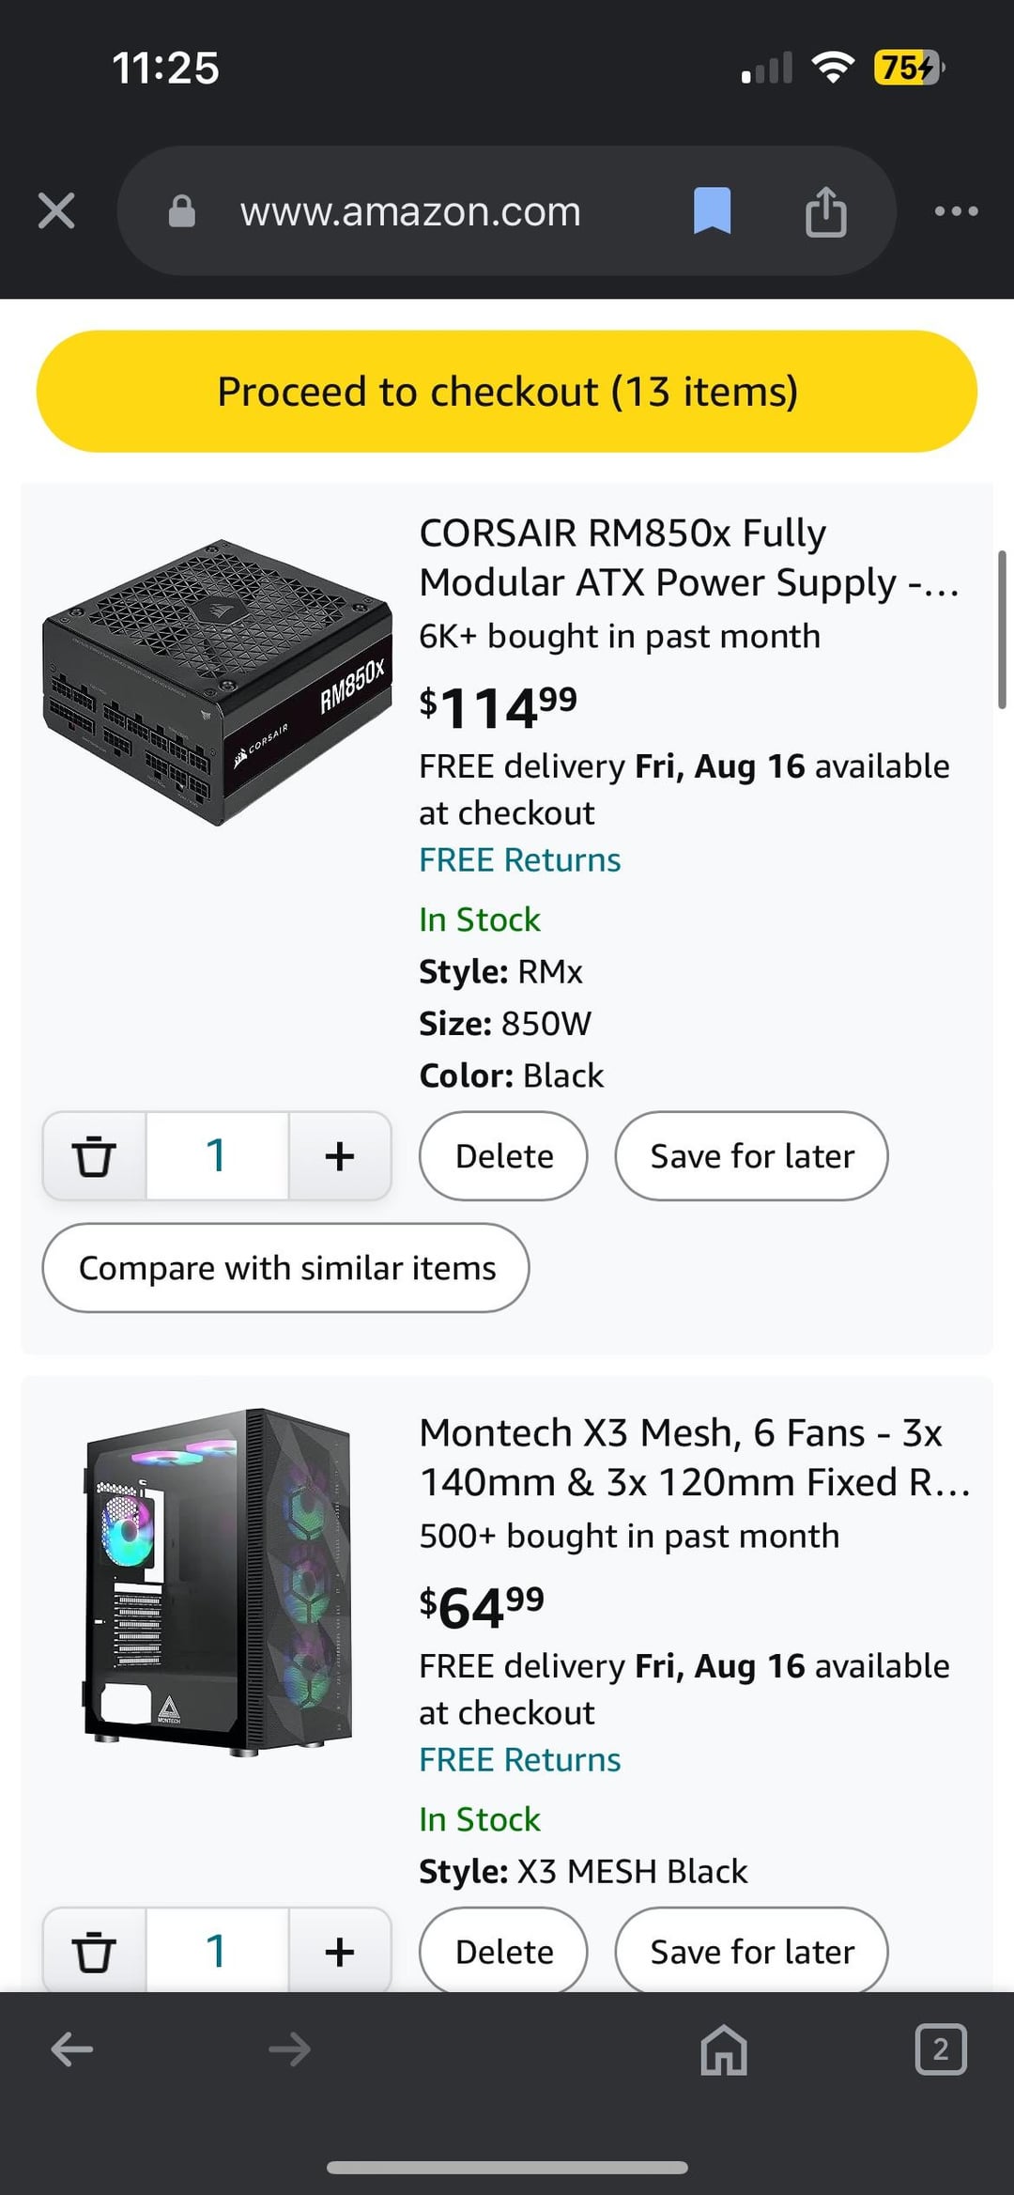Image resolution: width=1014 pixels, height=2195 pixels.
Task: Tap the browser forward arrow
Action: click(x=289, y=2048)
